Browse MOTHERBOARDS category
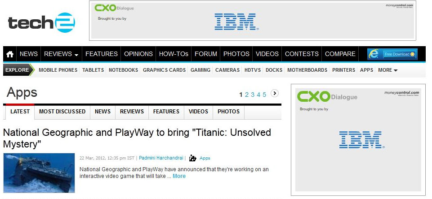 tap(307, 70)
